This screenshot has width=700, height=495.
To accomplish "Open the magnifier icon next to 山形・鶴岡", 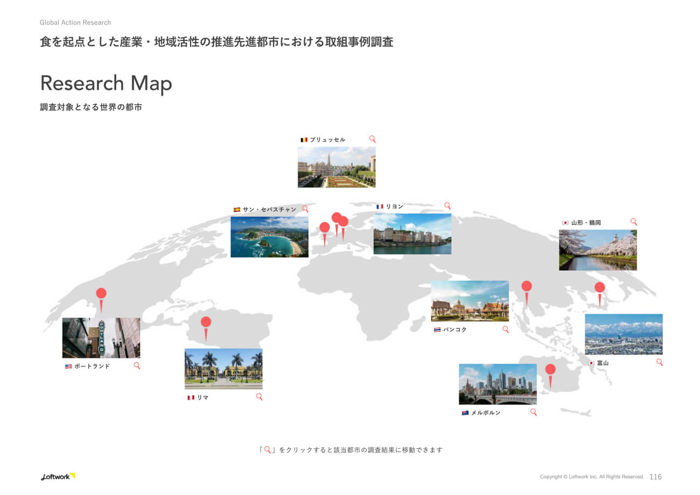I will [634, 221].
